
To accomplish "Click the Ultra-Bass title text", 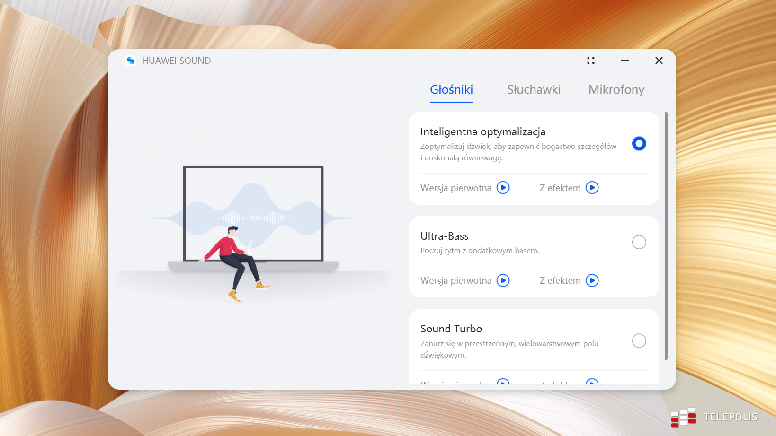I will 444,236.
